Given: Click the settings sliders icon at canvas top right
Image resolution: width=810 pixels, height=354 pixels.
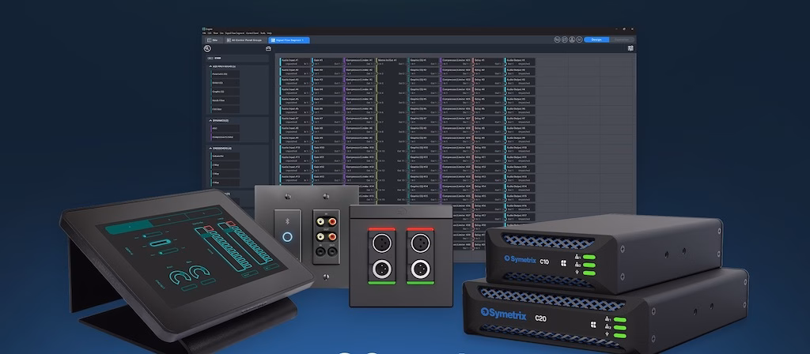Looking at the screenshot, I should 630,48.
